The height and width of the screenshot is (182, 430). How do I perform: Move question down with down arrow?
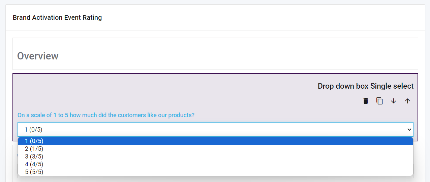pos(394,101)
